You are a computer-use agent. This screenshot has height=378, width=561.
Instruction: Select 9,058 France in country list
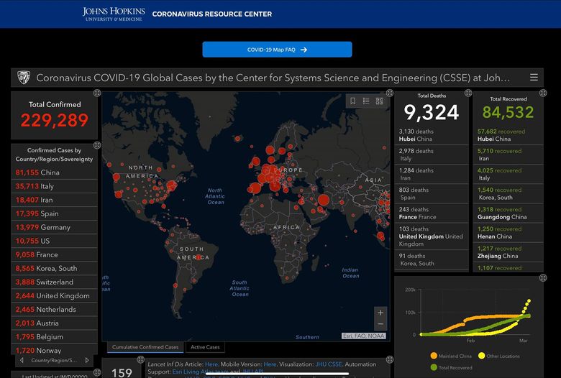click(54, 254)
